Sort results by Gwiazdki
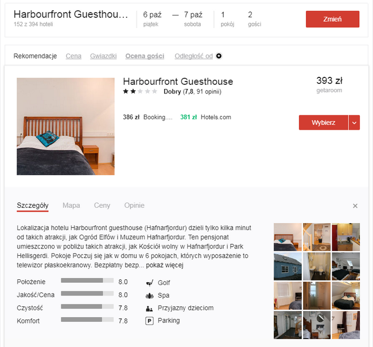The height and width of the screenshot is (347, 373). pos(103,56)
